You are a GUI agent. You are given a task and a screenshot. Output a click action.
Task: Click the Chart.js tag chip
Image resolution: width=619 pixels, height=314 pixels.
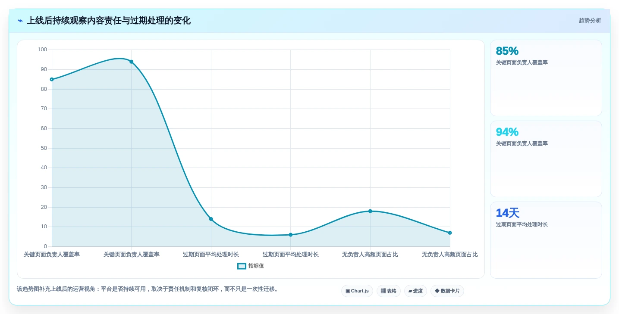[x=357, y=291]
